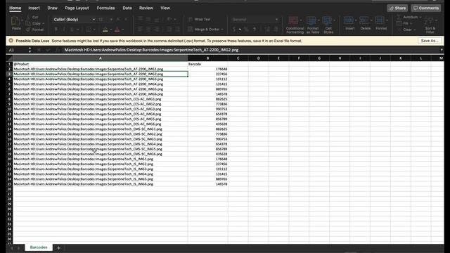This screenshot has height=253, width=450.
Task: Decrease font size with the small A
Action: click(126, 19)
